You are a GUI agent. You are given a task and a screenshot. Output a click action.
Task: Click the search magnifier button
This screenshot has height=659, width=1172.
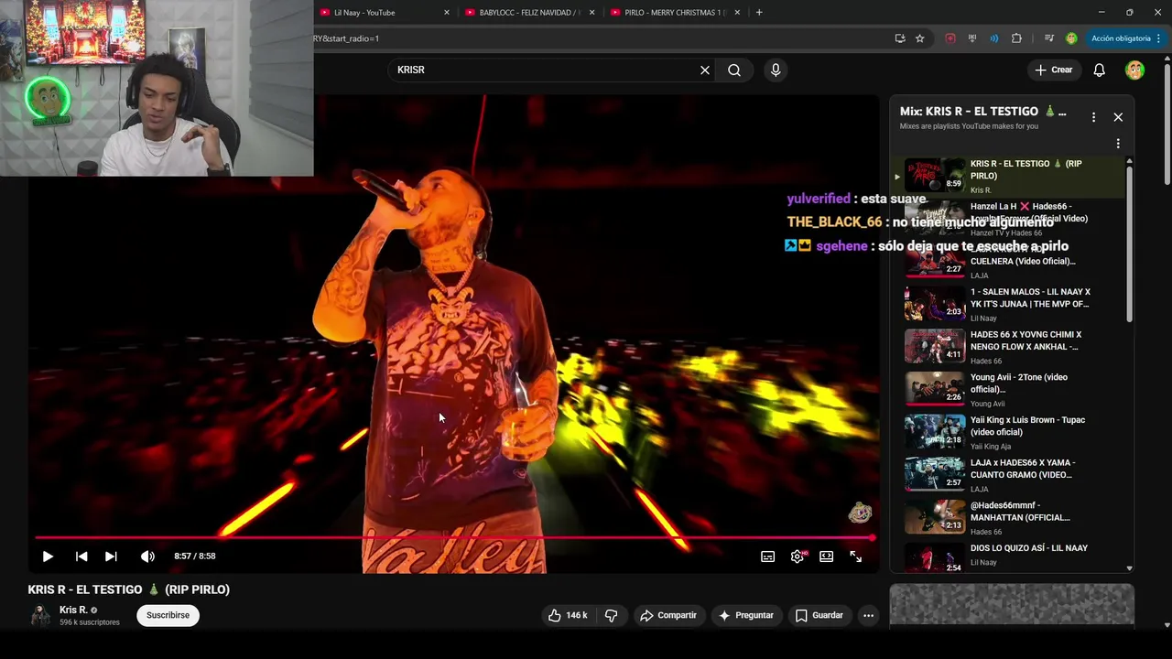pyautogui.click(x=734, y=70)
